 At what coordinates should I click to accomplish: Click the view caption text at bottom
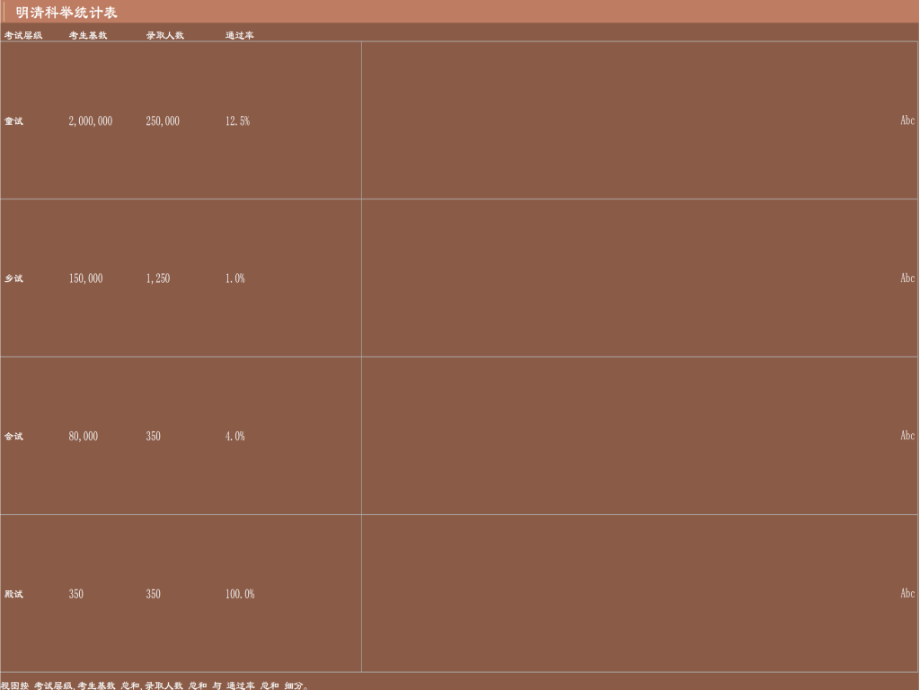[154, 685]
